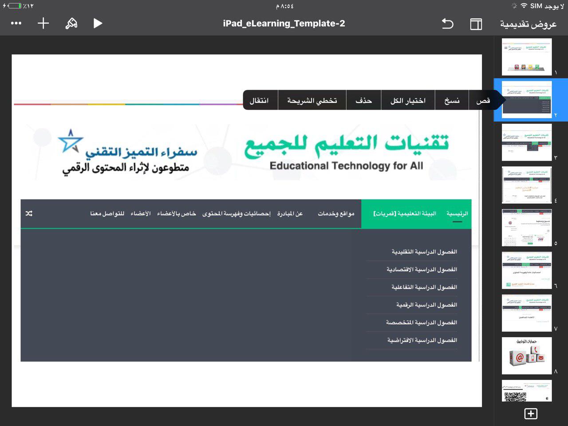This screenshot has height=426, width=568.
Task: Toggle the slide navigator view icon
Action: 476,24
